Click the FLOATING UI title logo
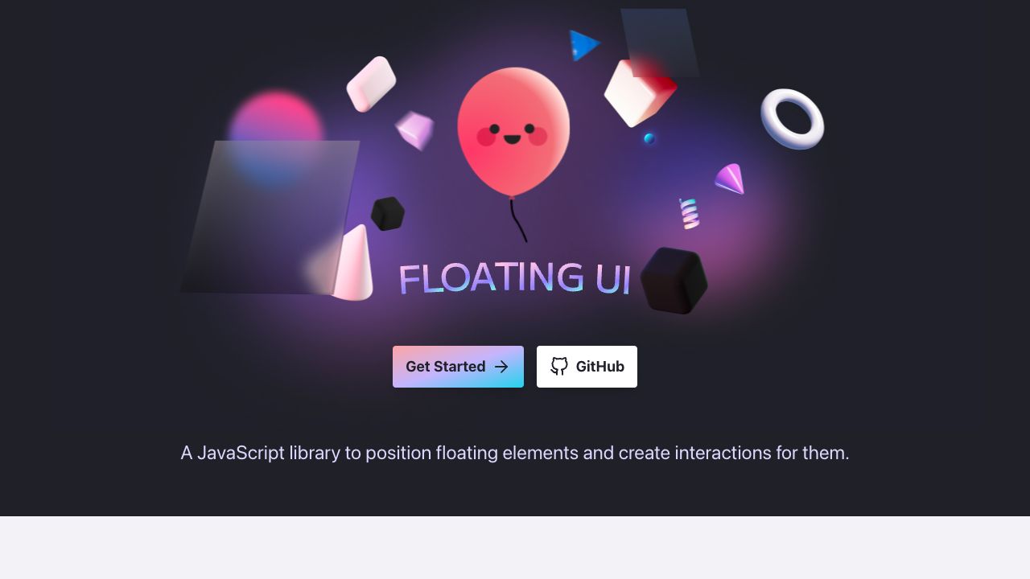This screenshot has width=1030, height=579. (515, 278)
